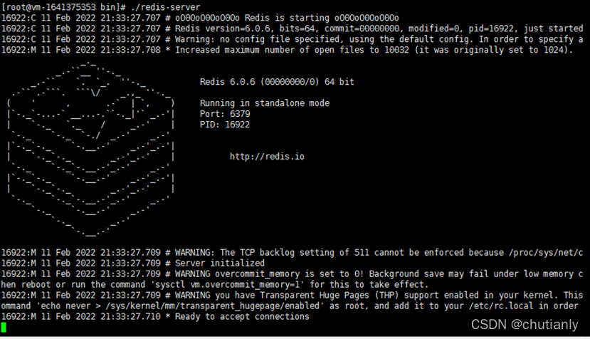Click the ./redis-server command text
This screenshot has height=339, width=590.
(166, 7)
